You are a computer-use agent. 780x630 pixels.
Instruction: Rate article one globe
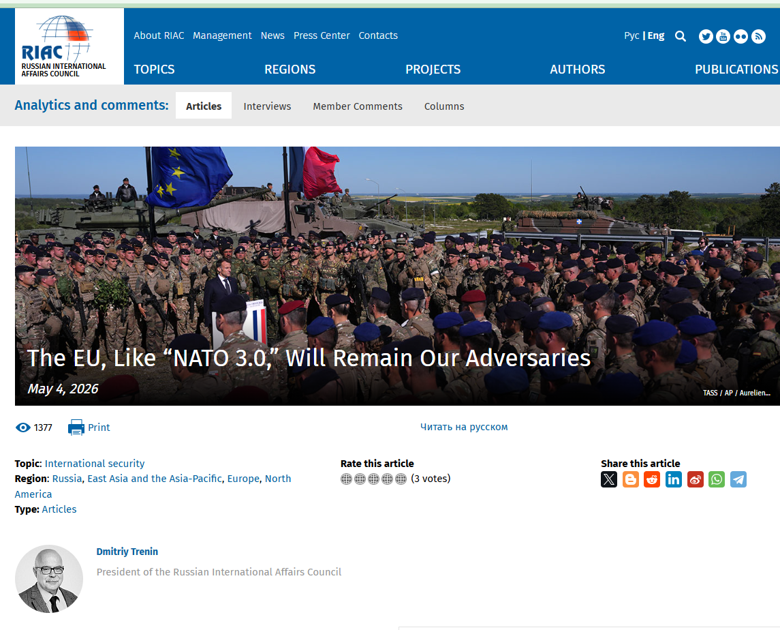(346, 479)
